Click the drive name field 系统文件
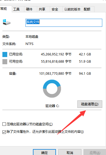 (64, 23)
